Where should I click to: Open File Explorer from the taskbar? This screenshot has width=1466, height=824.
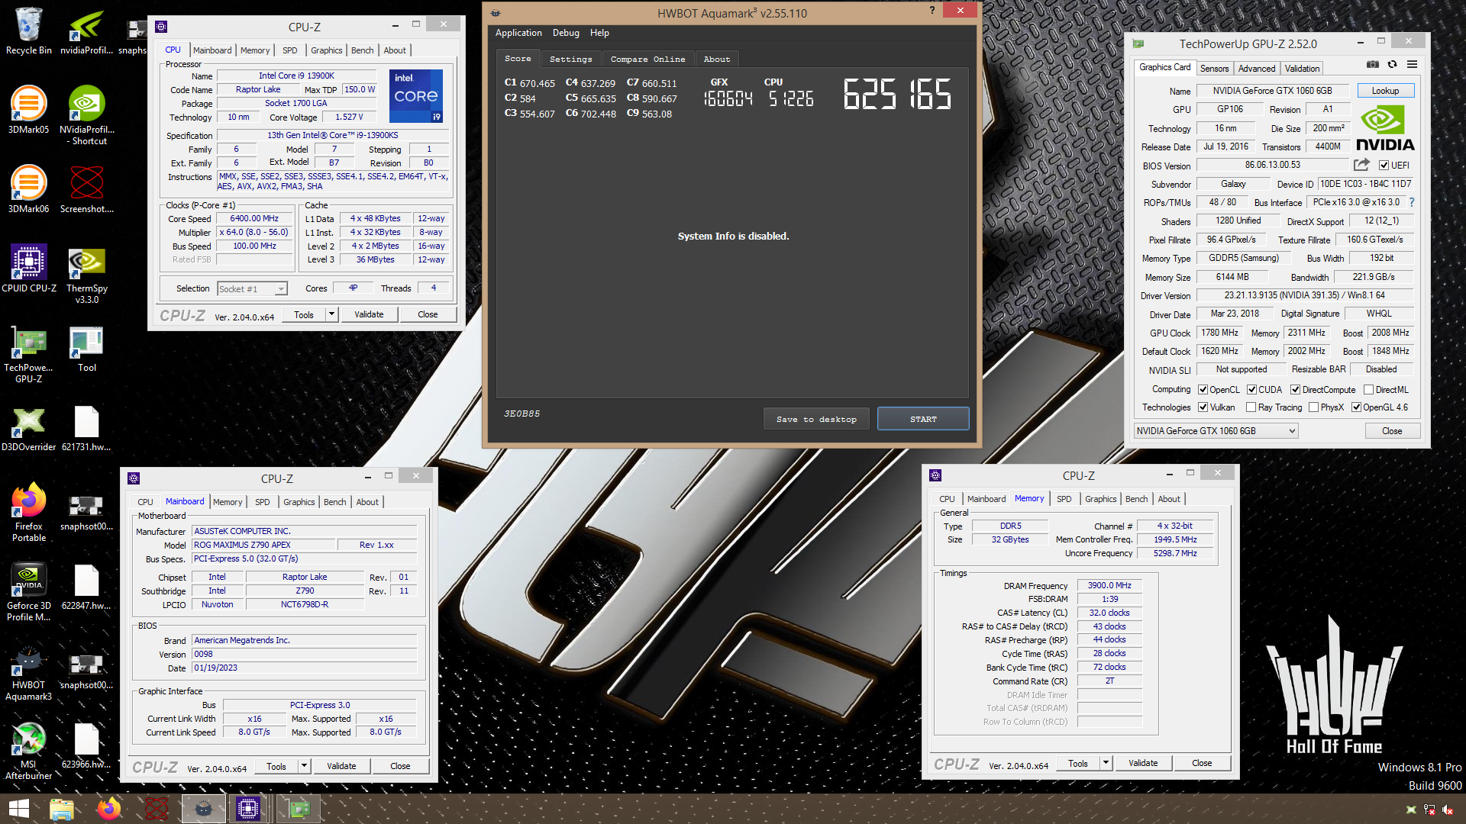pos(61,809)
